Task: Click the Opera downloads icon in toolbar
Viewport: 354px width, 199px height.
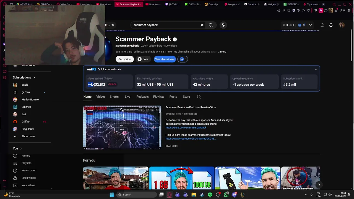Action: [x=336, y=11]
